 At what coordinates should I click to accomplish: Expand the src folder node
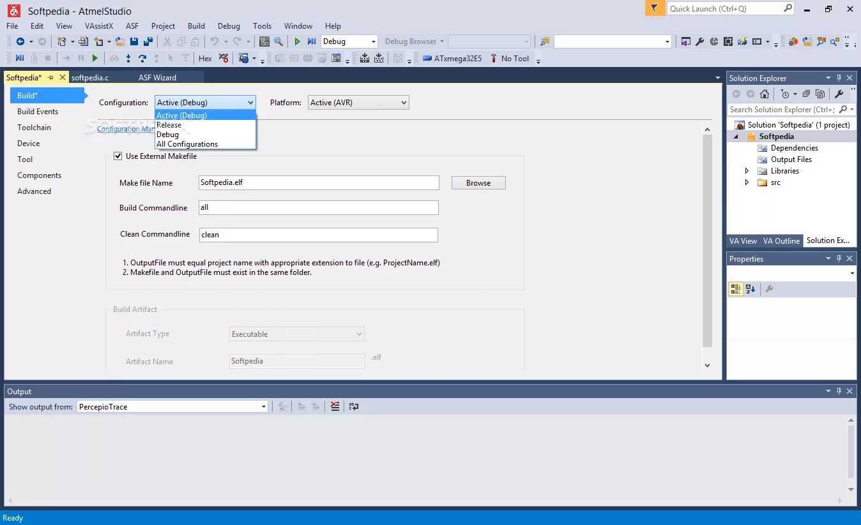[747, 182]
